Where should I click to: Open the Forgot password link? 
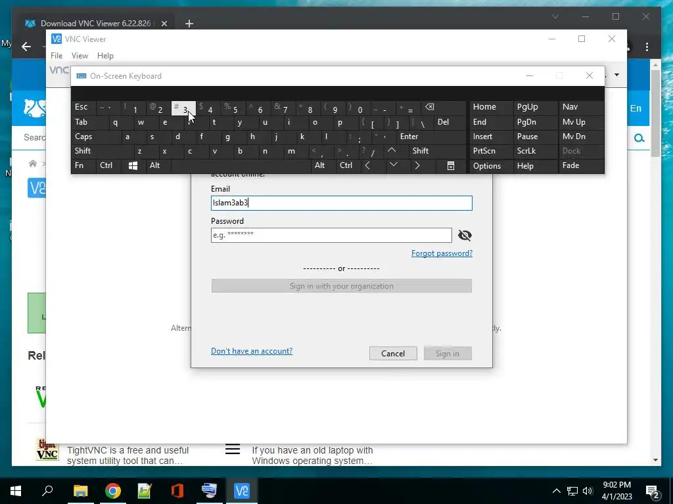point(442,253)
